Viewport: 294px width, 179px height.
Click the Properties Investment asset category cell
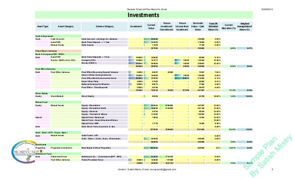(x=65, y=148)
